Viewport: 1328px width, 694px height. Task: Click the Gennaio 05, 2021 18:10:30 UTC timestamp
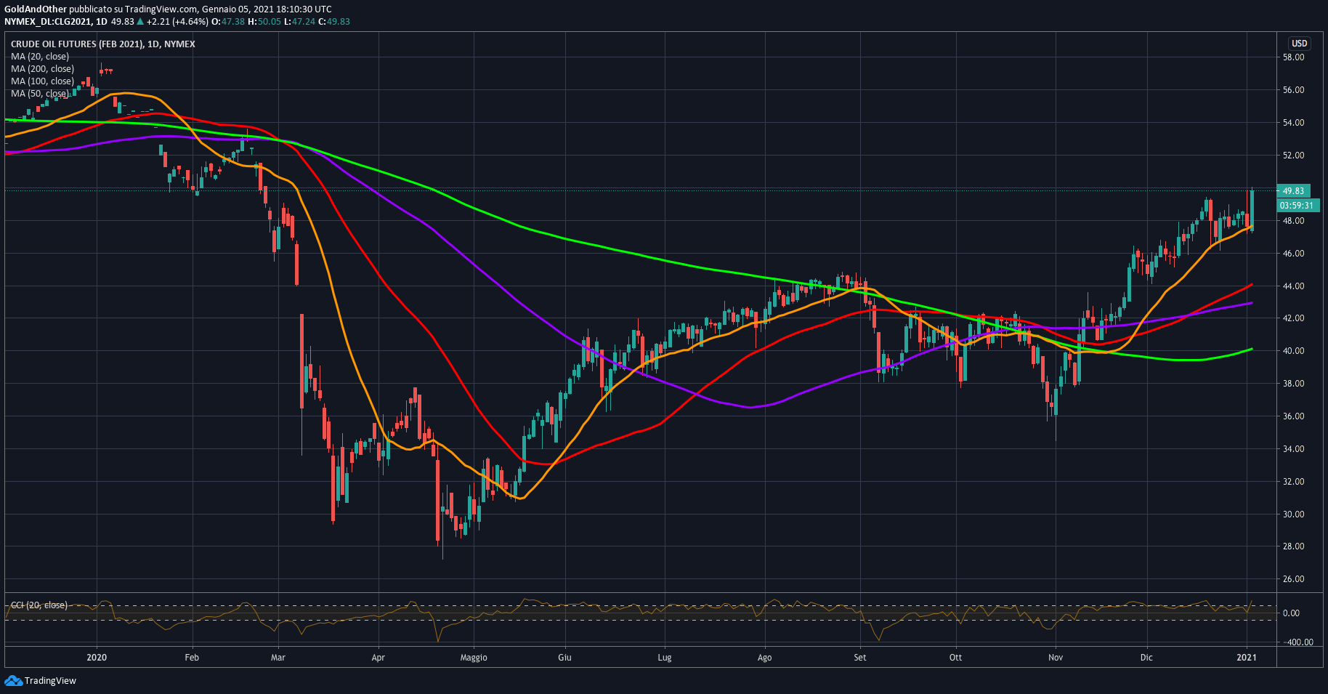tap(267, 9)
